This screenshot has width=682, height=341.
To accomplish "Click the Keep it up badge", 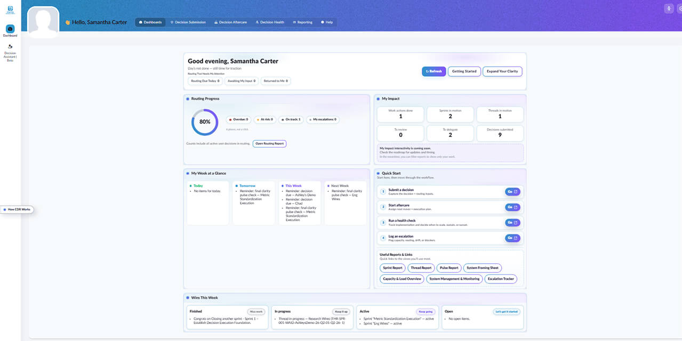I will coord(341,311).
